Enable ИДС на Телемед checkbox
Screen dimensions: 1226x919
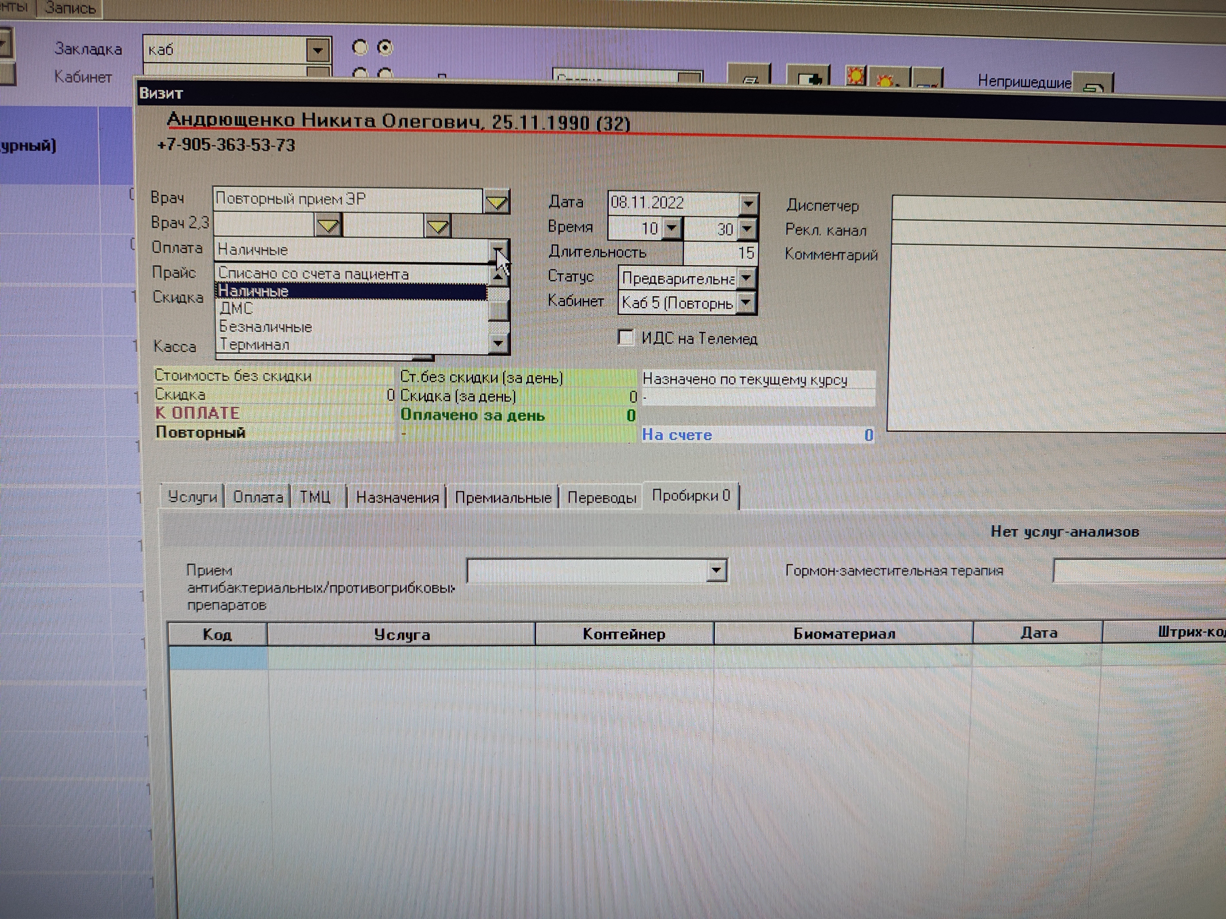pyautogui.click(x=626, y=337)
